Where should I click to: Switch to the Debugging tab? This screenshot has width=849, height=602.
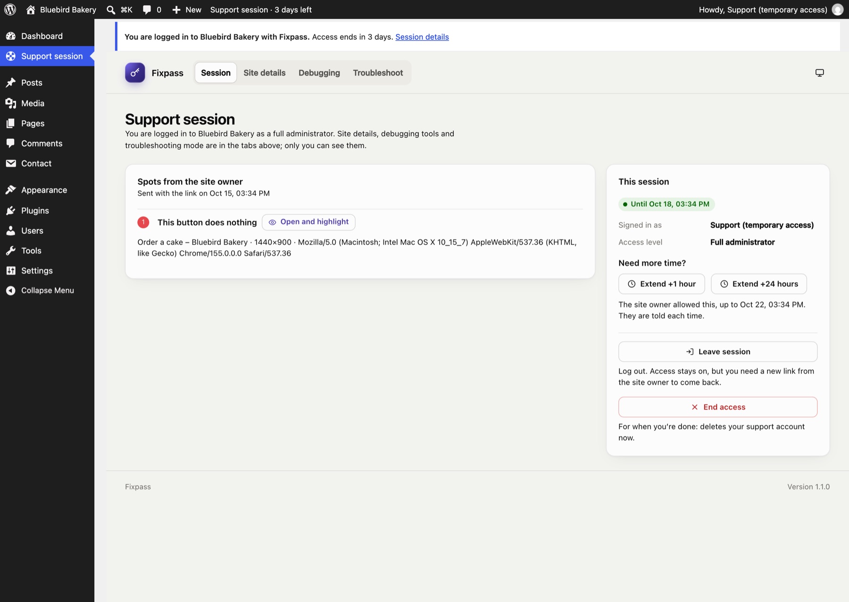point(319,73)
